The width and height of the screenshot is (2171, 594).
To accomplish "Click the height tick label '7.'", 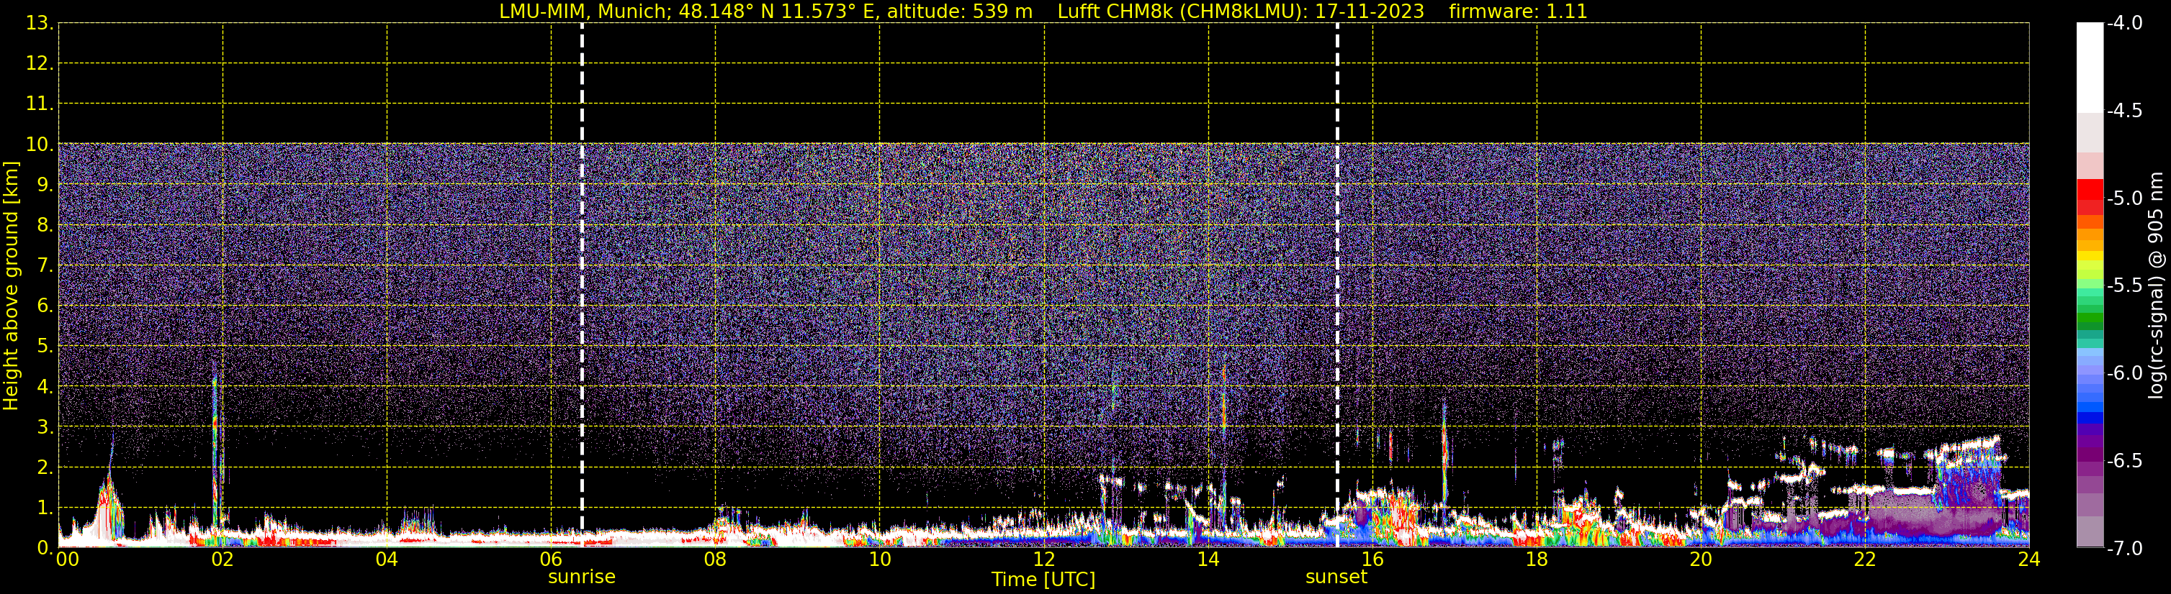I will (45, 265).
